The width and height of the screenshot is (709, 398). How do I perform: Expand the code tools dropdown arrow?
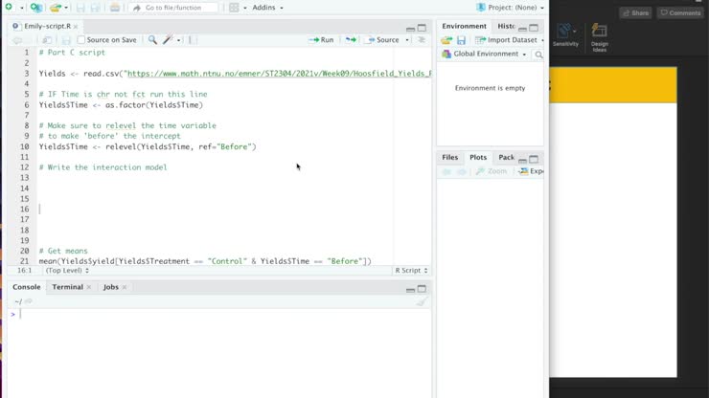[178, 40]
